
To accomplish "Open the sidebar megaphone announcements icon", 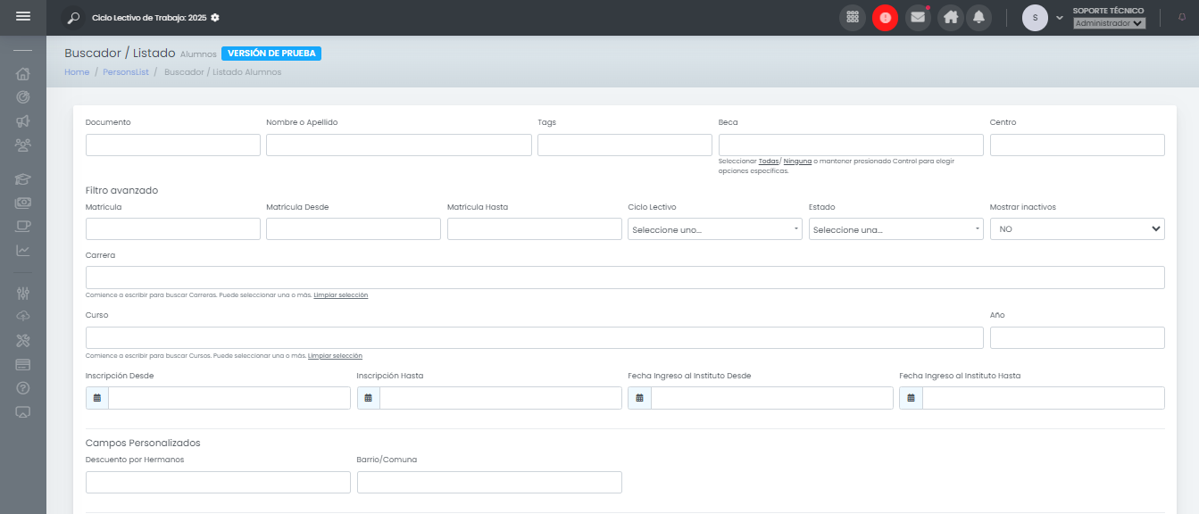I will point(23,120).
